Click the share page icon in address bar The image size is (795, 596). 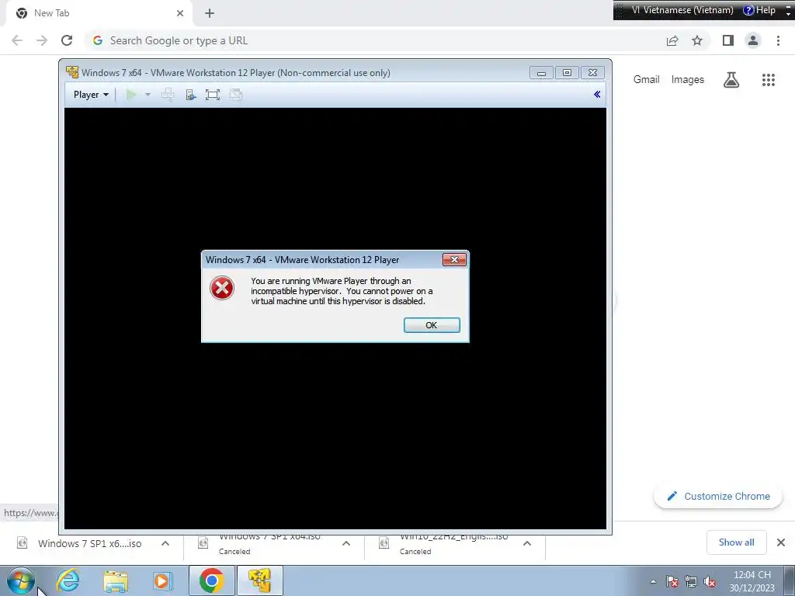point(672,40)
